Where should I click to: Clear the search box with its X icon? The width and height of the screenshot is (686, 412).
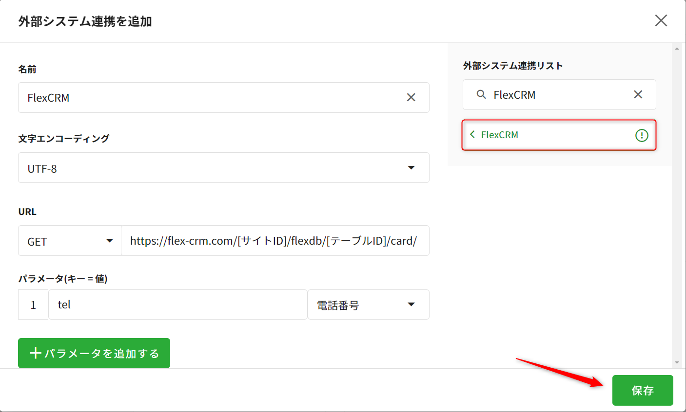coord(638,94)
